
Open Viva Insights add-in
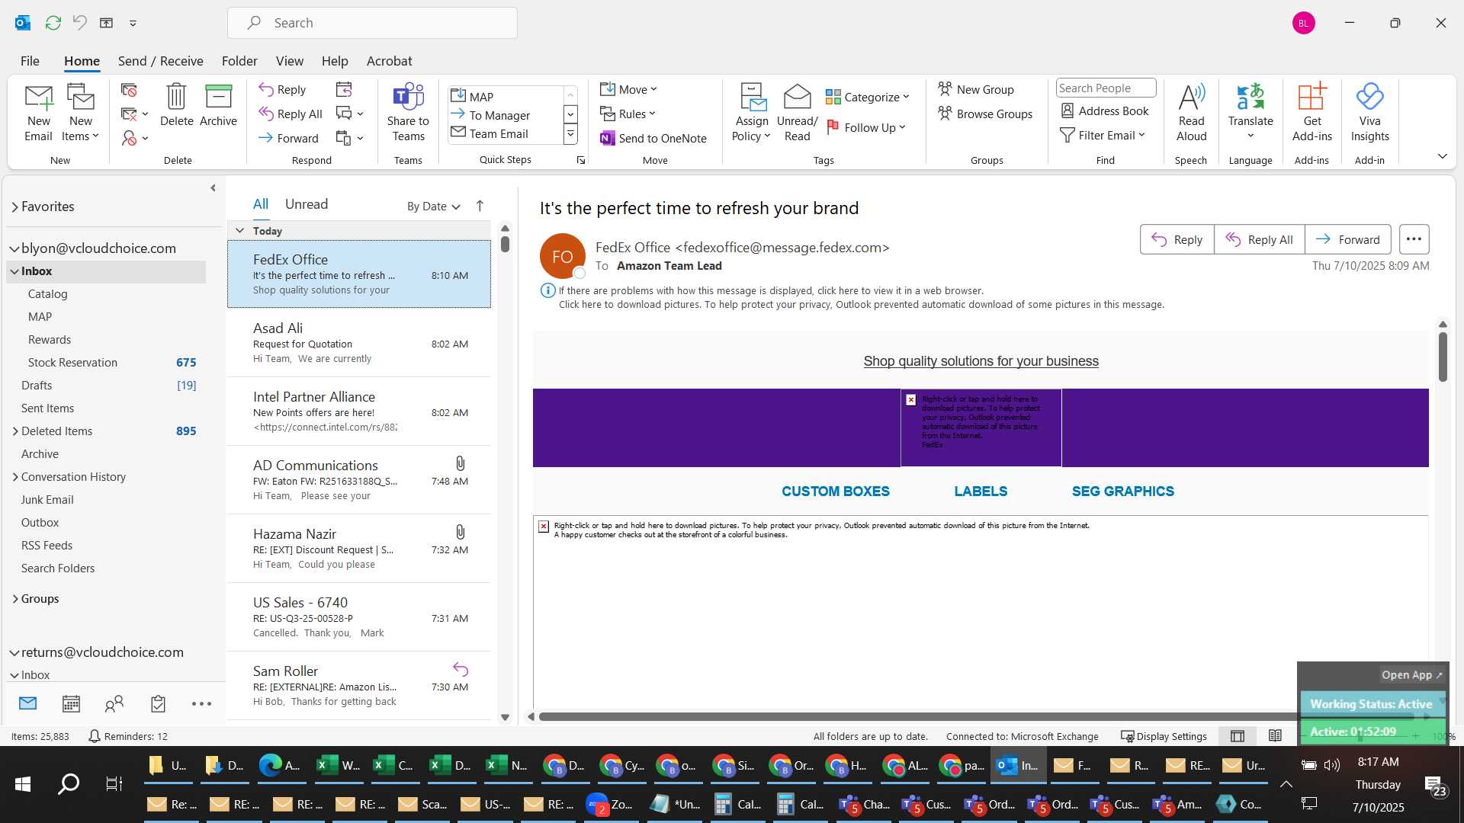tap(1369, 112)
